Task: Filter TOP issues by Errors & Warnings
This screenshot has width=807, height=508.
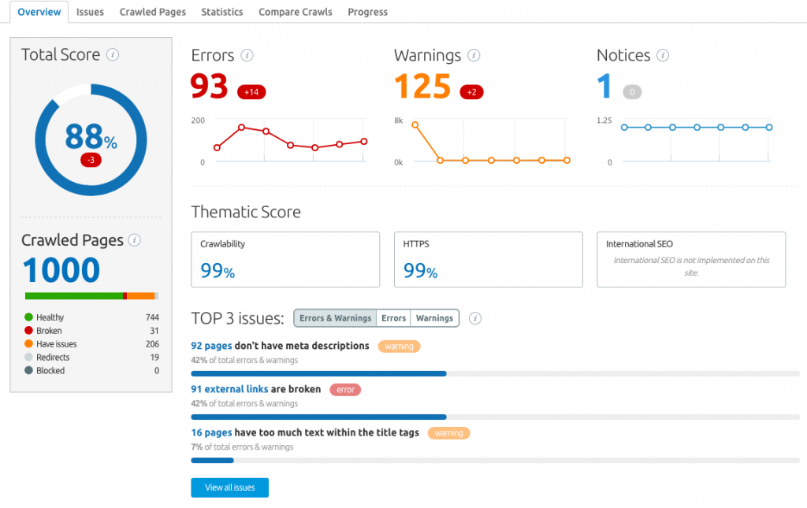Action: 334,318
